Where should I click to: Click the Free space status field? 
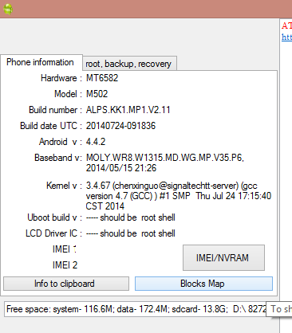pos(136,309)
